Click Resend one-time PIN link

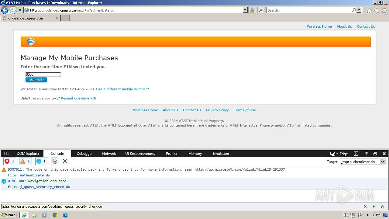(x=79, y=98)
